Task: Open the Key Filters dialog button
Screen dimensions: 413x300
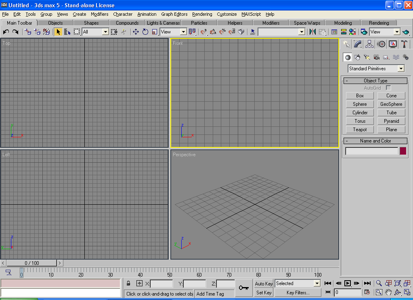Action: click(298, 293)
